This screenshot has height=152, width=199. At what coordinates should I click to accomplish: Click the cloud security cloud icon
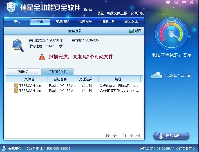[x=156, y=75]
